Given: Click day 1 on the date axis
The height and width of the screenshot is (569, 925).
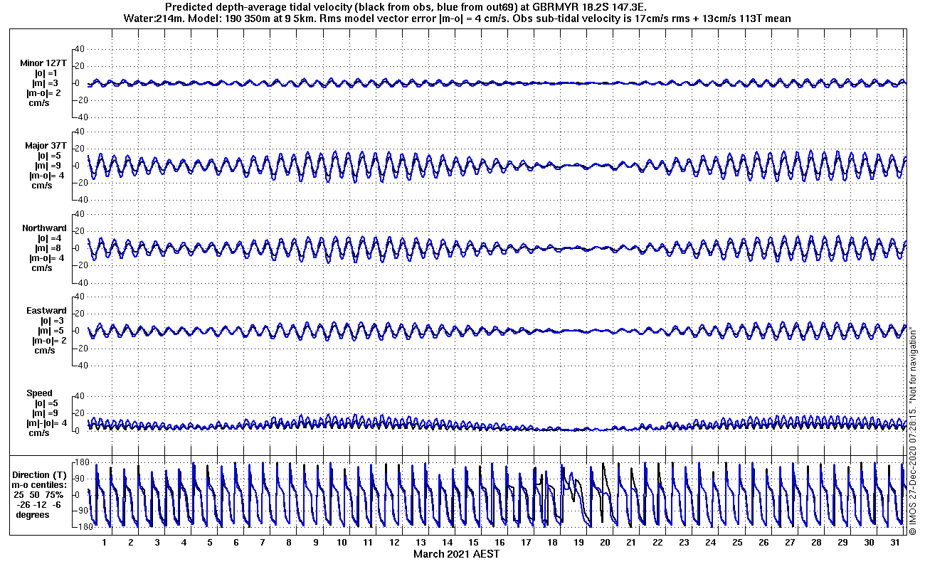Looking at the screenshot, I should click(x=105, y=543).
